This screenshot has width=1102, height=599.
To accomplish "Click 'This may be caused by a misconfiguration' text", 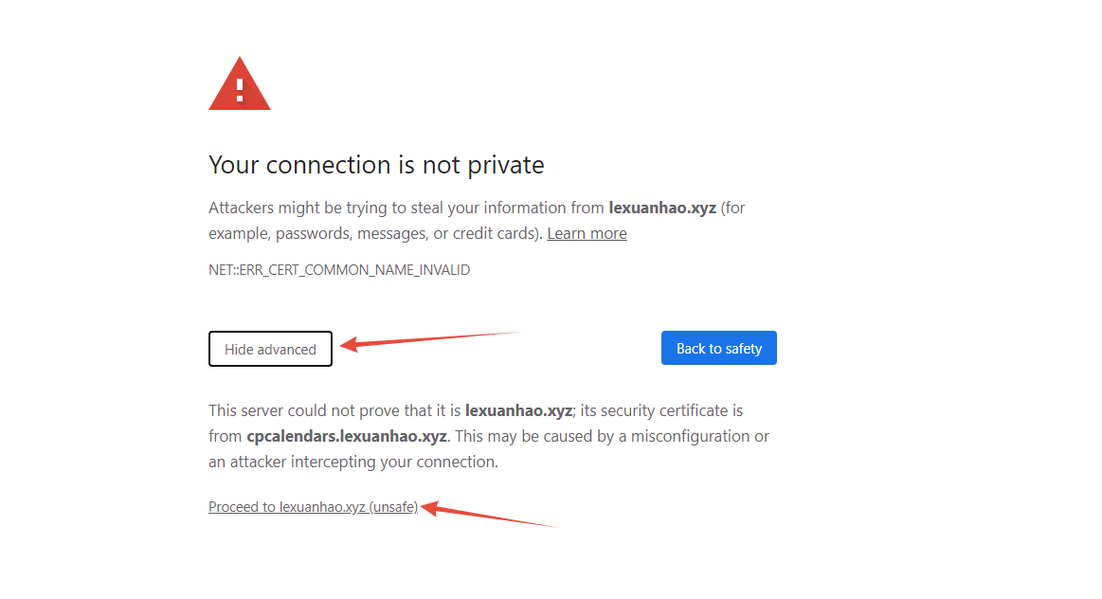I will point(602,437).
